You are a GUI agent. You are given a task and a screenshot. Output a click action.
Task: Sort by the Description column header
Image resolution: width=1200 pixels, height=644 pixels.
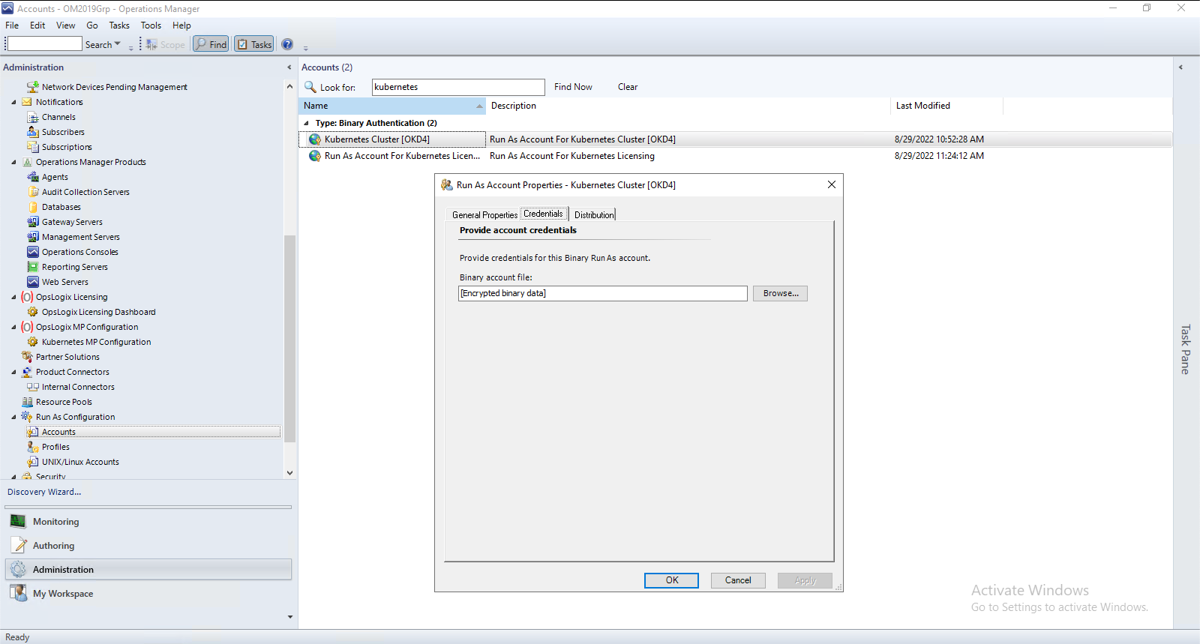click(688, 106)
